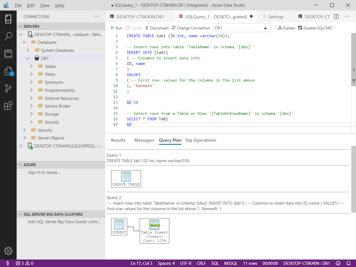Click Change Connection button

click(x=191, y=28)
